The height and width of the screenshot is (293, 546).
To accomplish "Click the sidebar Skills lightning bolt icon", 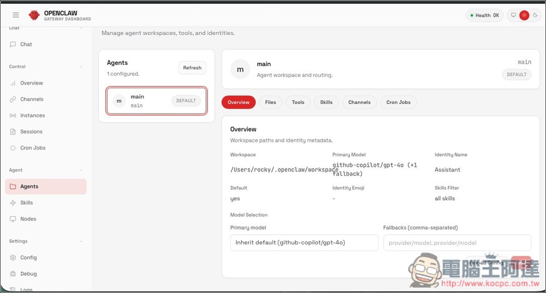I will point(13,202).
